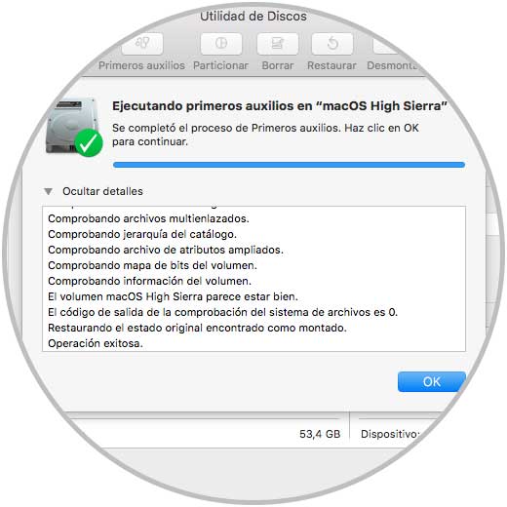The width and height of the screenshot is (507, 507).
Task: Click the 'Operación exitosa.' log line
Action: (96, 343)
